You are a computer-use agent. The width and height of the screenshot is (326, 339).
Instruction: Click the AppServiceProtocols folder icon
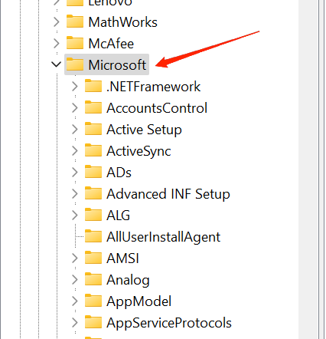93,322
